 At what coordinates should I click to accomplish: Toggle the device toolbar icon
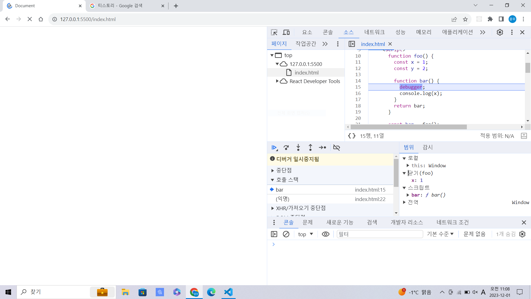click(286, 32)
